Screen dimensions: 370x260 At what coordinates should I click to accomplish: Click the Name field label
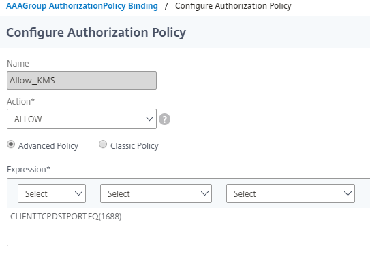click(18, 63)
